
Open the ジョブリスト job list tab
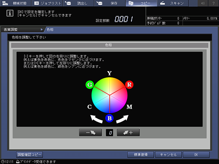pyautogui.click(x=47, y=3)
